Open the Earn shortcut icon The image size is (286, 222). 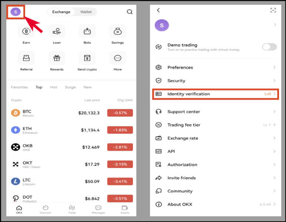[x=26, y=31]
